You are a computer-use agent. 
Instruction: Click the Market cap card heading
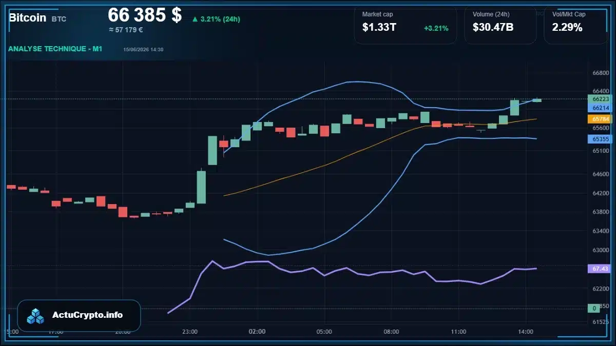point(377,14)
